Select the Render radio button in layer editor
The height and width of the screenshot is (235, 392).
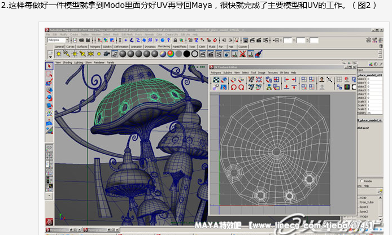(x=361, y=181)
